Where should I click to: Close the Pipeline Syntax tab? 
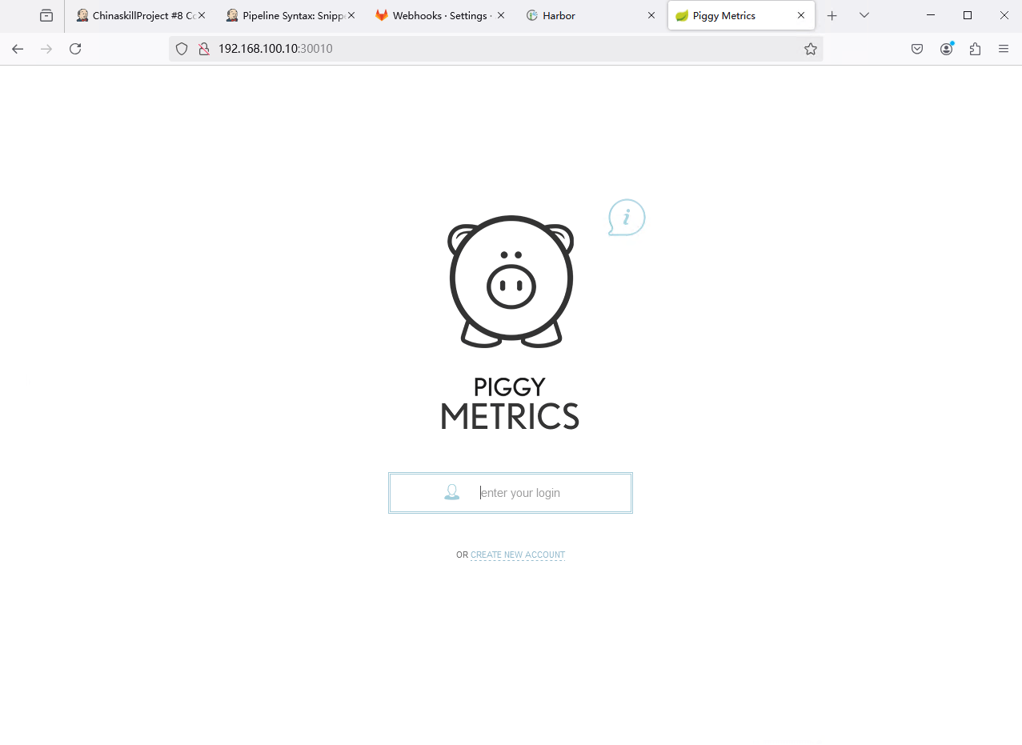351,15
